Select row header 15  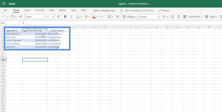click(3, 76)
